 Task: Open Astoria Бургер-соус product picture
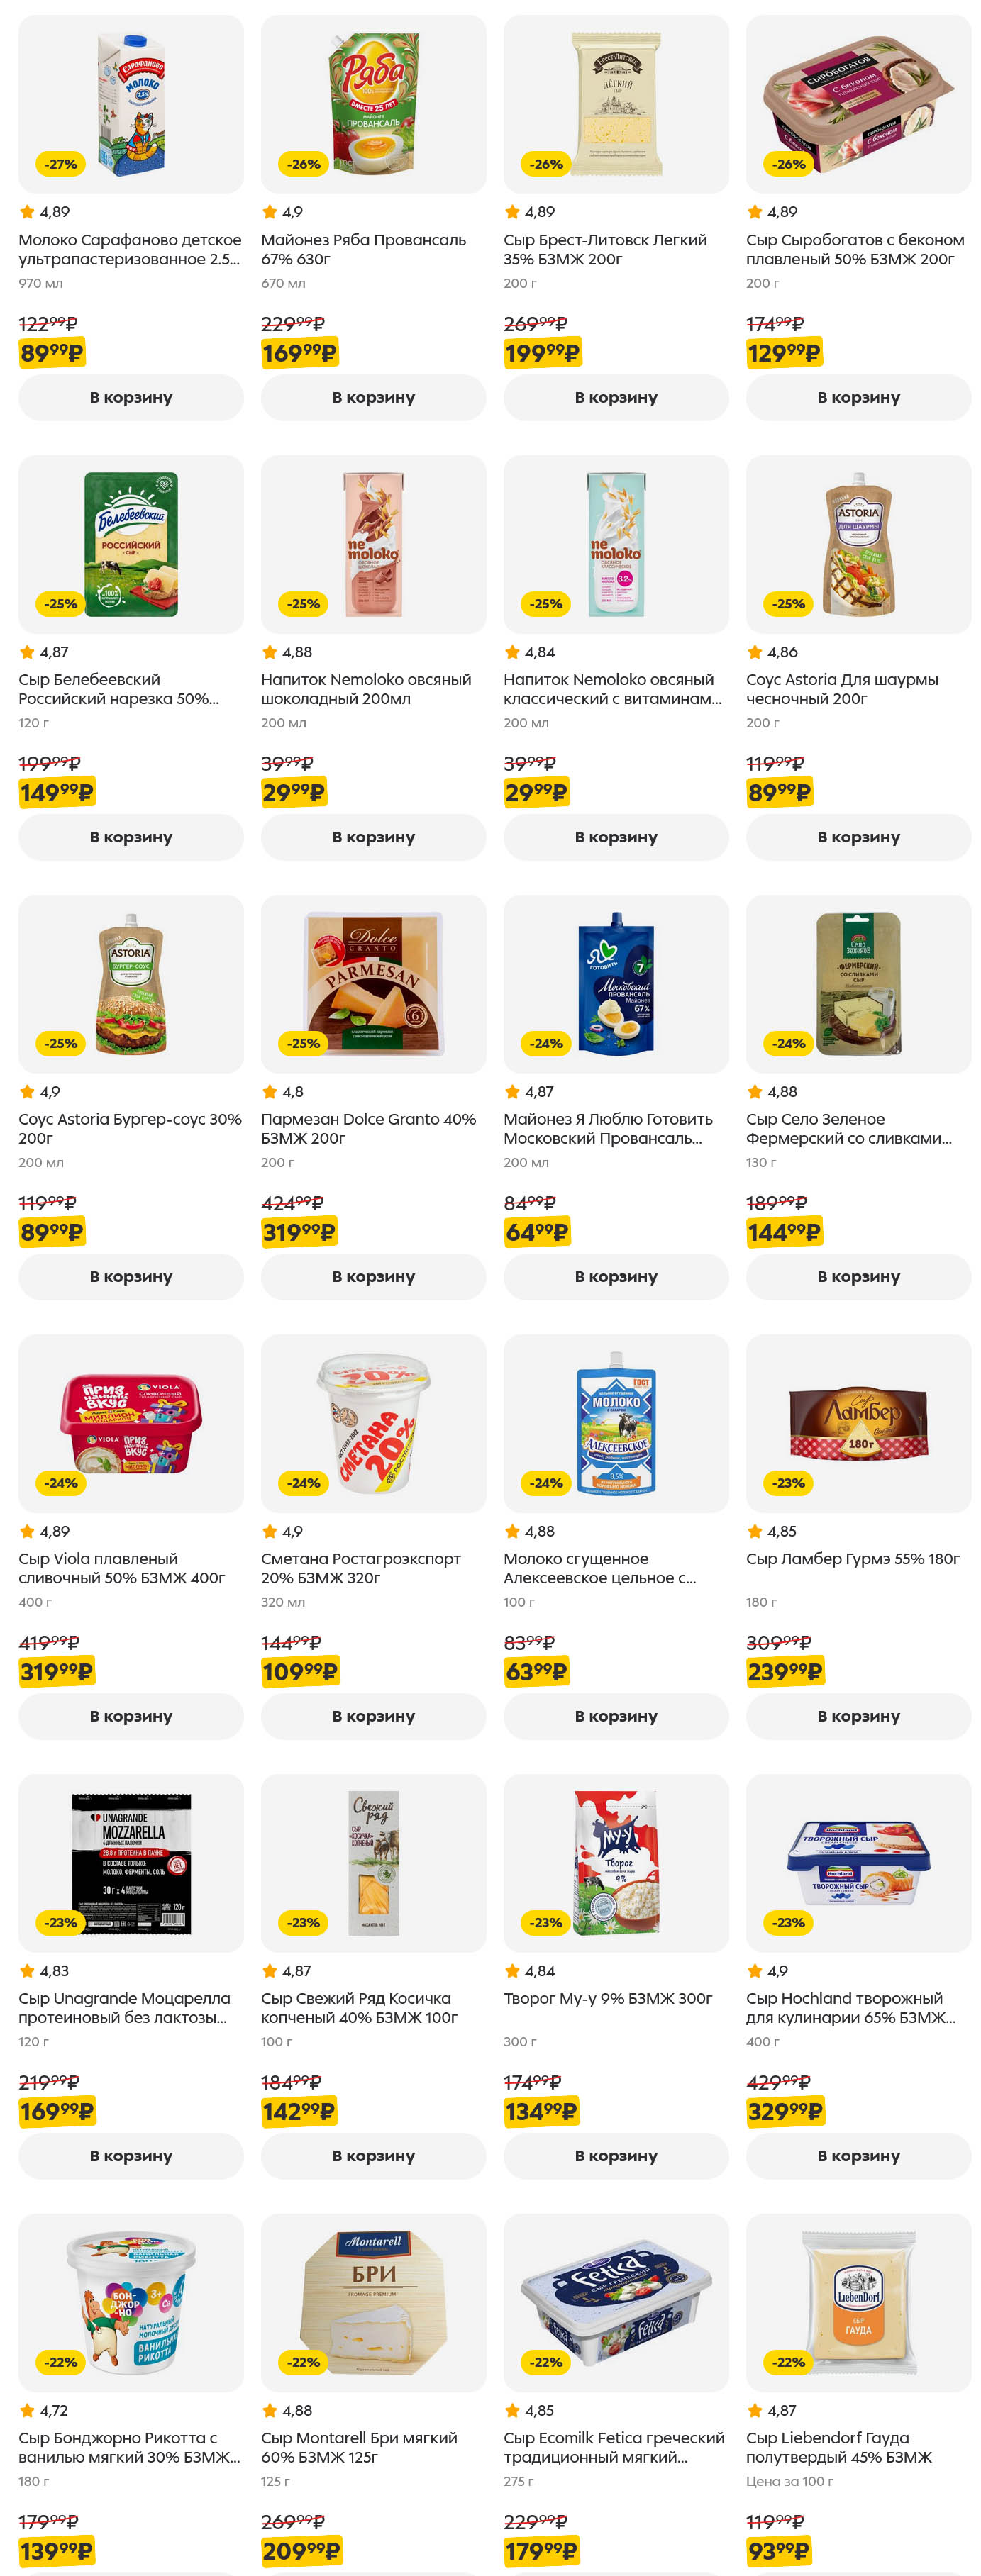pyautogui.click(x=130, y=983)
